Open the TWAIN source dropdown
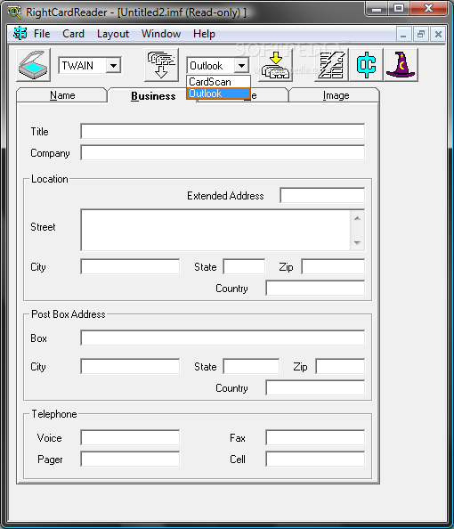 (113, 65)
